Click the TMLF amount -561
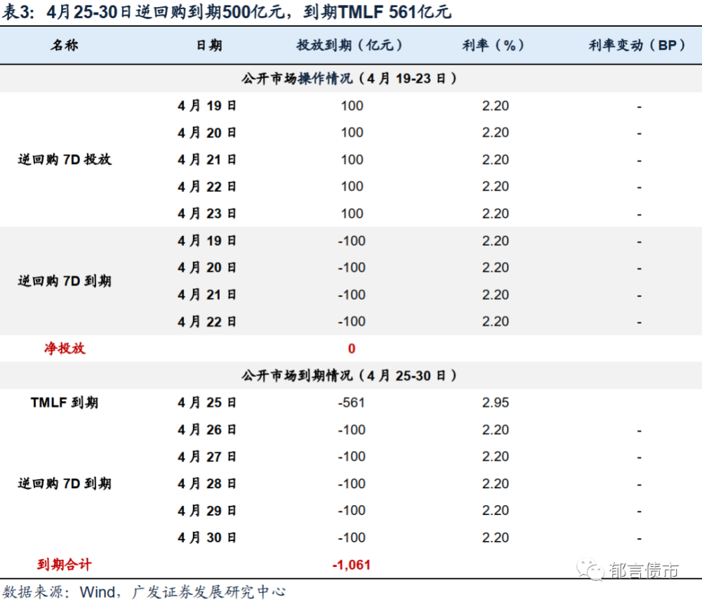Screen dimensions: 702x602 point(352,403)
